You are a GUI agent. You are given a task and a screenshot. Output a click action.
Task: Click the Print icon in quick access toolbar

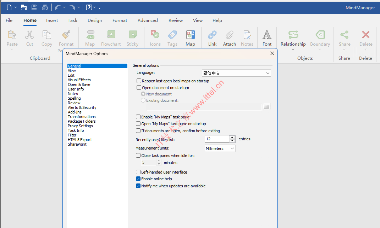click(x=45, y=7)
